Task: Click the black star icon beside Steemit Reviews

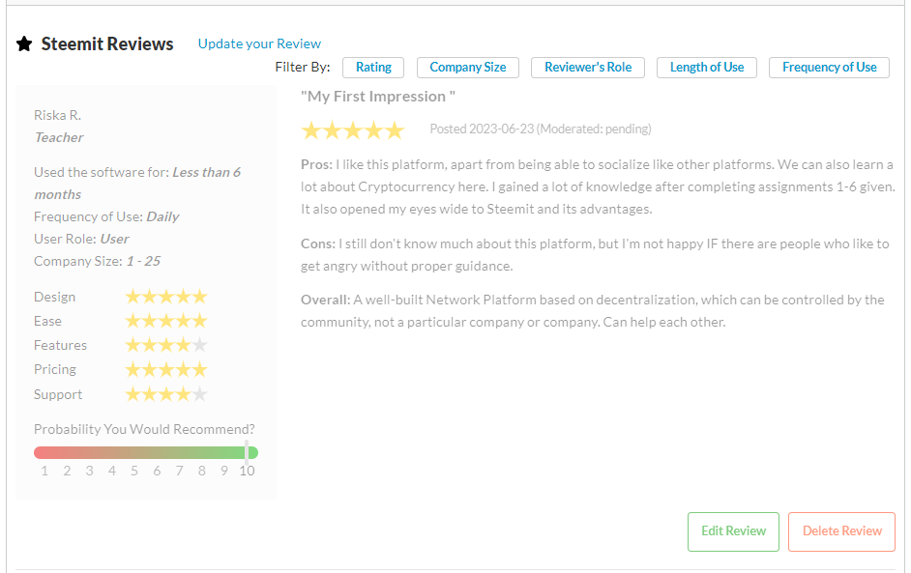Action: tap(25, 44)
